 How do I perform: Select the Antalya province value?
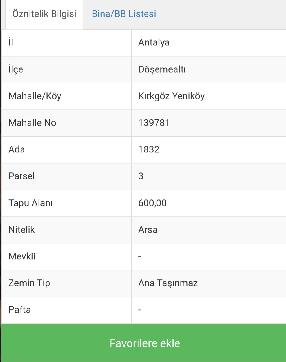[154, 43]
